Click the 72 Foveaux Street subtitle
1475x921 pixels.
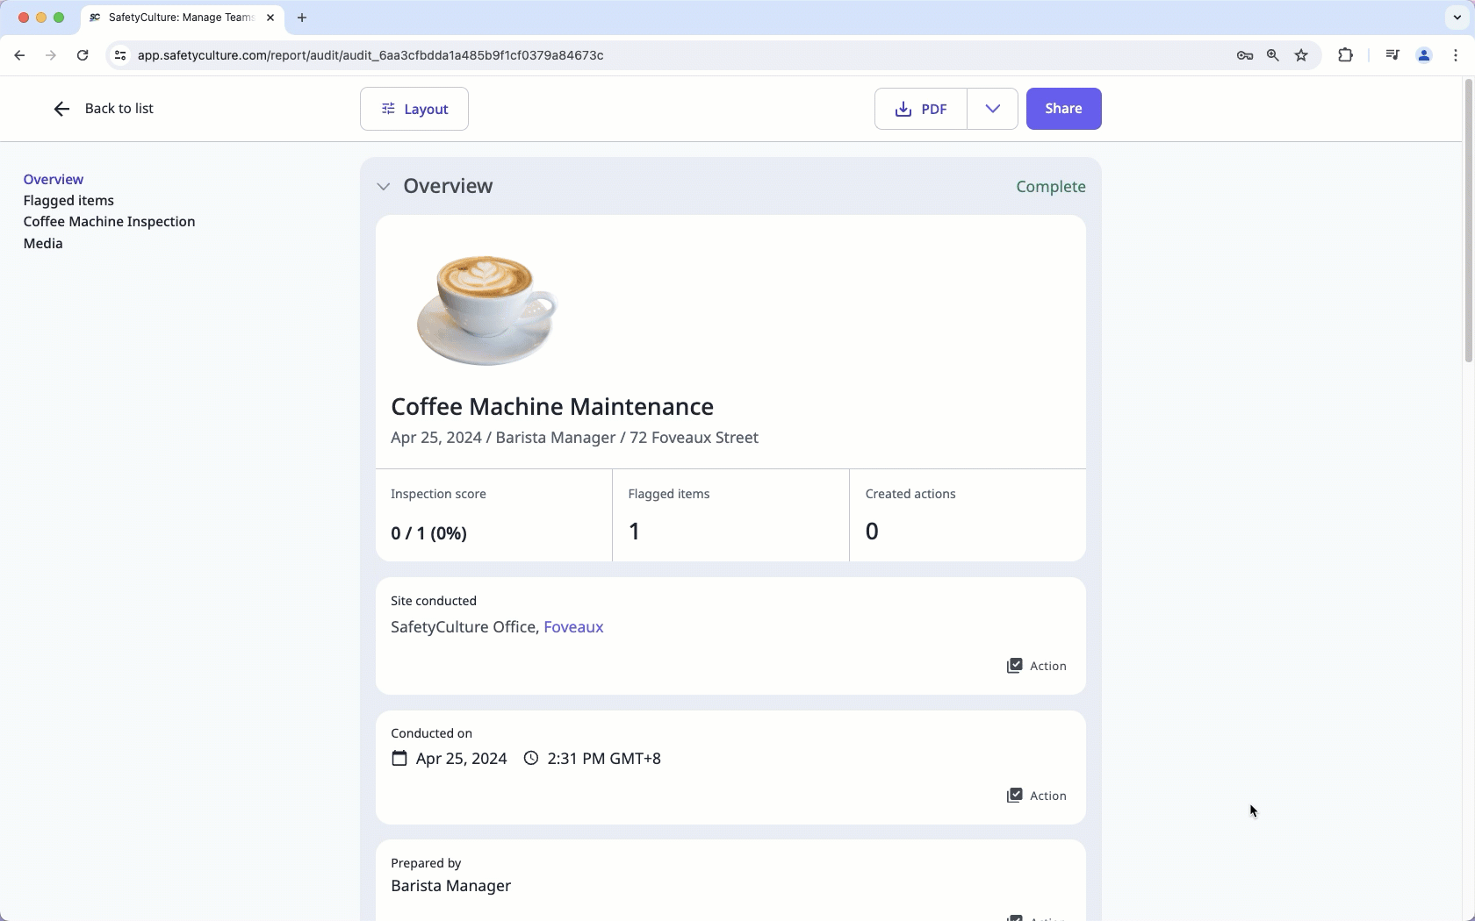(694, 438)
